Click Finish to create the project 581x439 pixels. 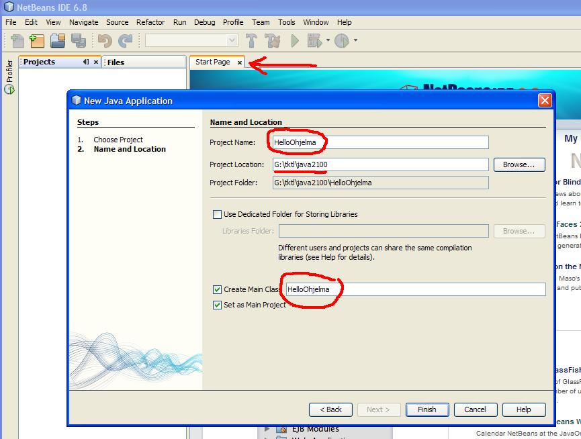click(427, 409)
